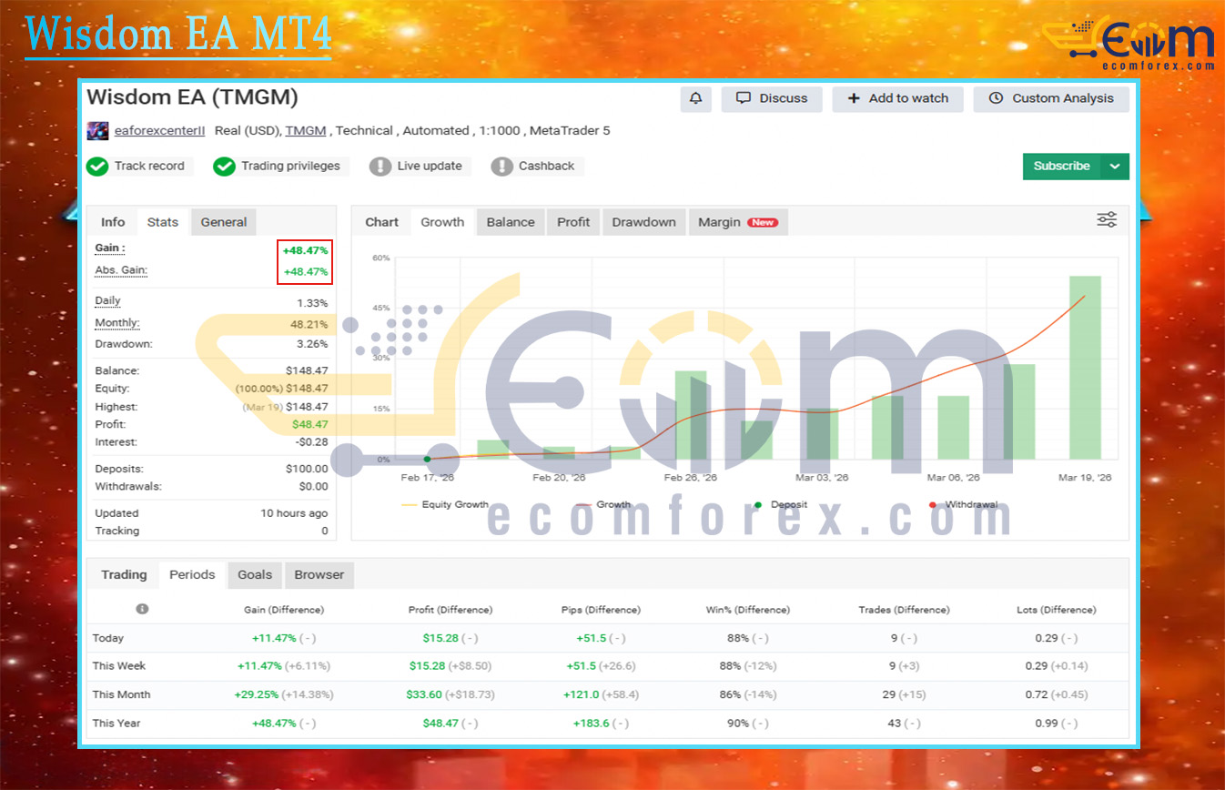Image resolution: width=1225 pixels, height=790 pixels.
Task: Toggle Withdrawal legend marker
Action: (933, 504)
